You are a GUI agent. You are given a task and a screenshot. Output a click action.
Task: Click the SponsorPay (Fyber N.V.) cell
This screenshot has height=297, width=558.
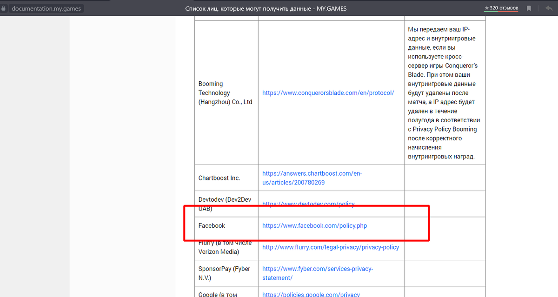click(x=226, y=273)
